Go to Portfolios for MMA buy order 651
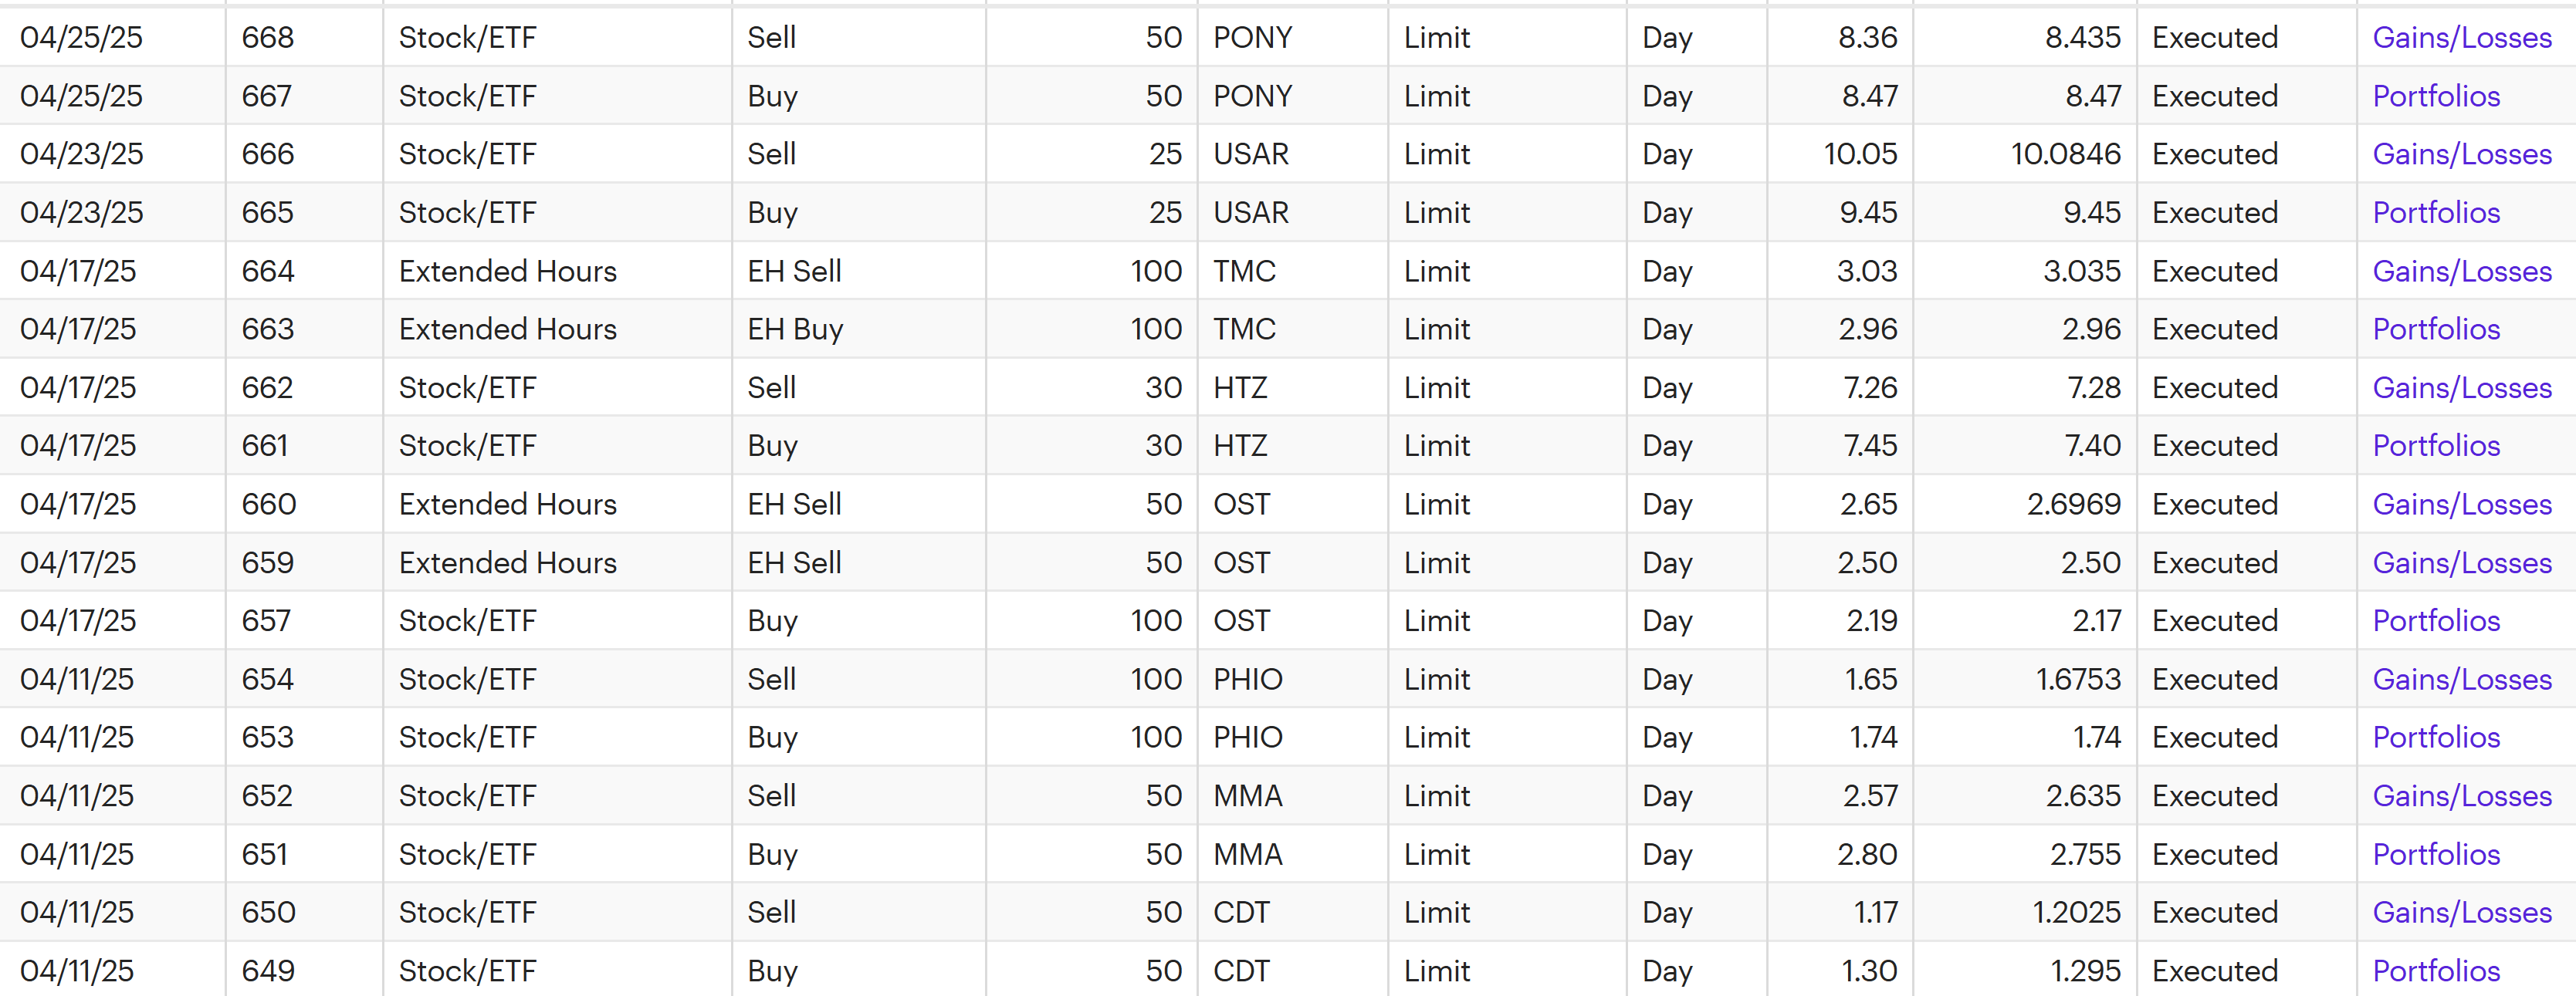The height and width of the screenshot is (996, 2576). (2435, 854)
